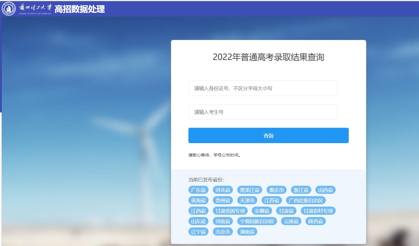The width and height of the screenshot is (419, 246).
Task: Select the 宁夏回族自治区 tag
Action: pyautogui.click(x=257, y=221)
